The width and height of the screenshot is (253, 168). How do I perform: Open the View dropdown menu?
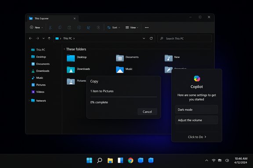click(132, 28)
